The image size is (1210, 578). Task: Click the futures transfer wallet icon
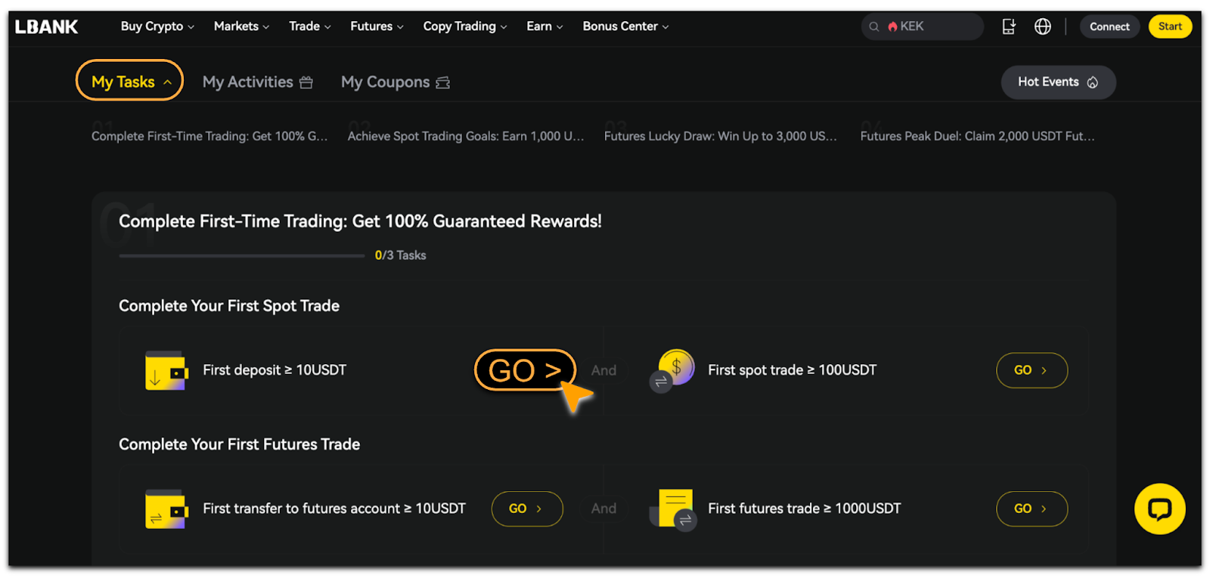(x=166, y=508)
